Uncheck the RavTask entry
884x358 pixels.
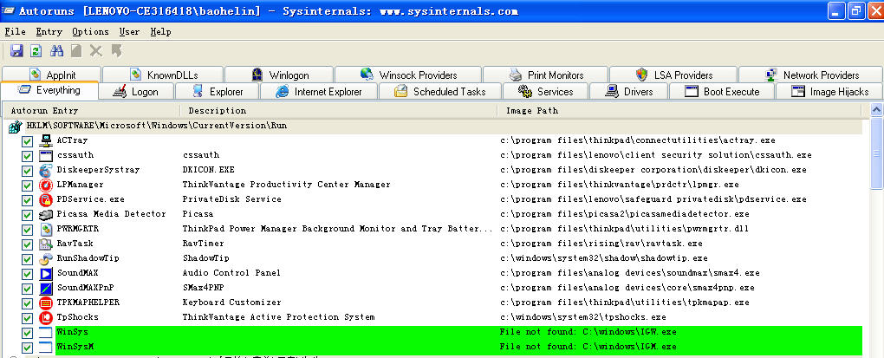tap(27, 244)
